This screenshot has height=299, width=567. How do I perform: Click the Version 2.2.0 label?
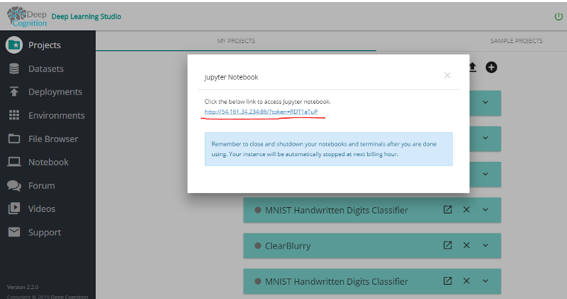23,287
